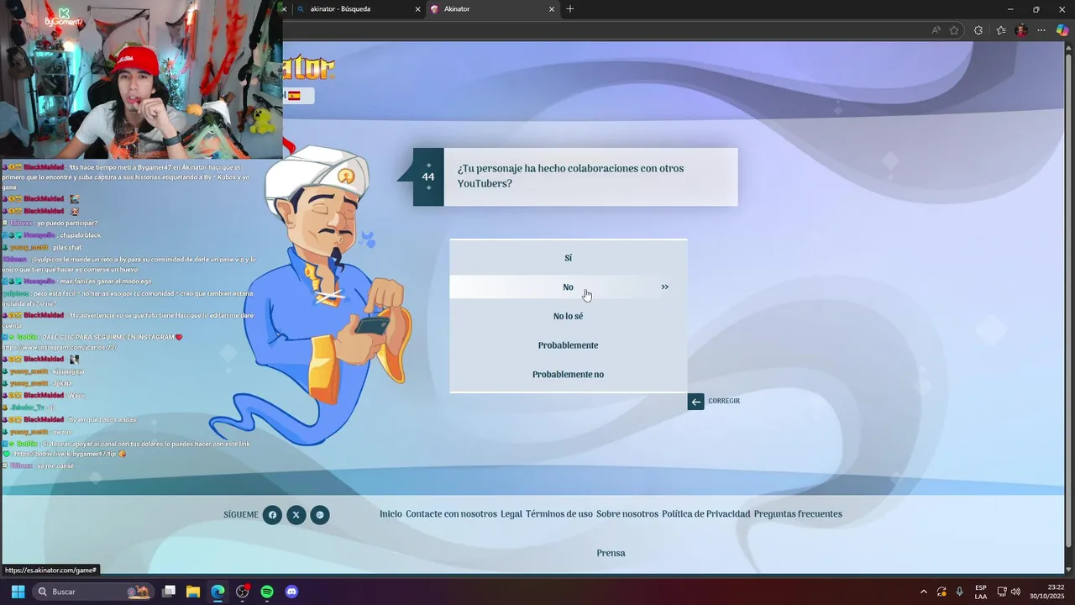Select "Probablemente no" answer option
This screenshot has width=1075, height=605.
568,375
